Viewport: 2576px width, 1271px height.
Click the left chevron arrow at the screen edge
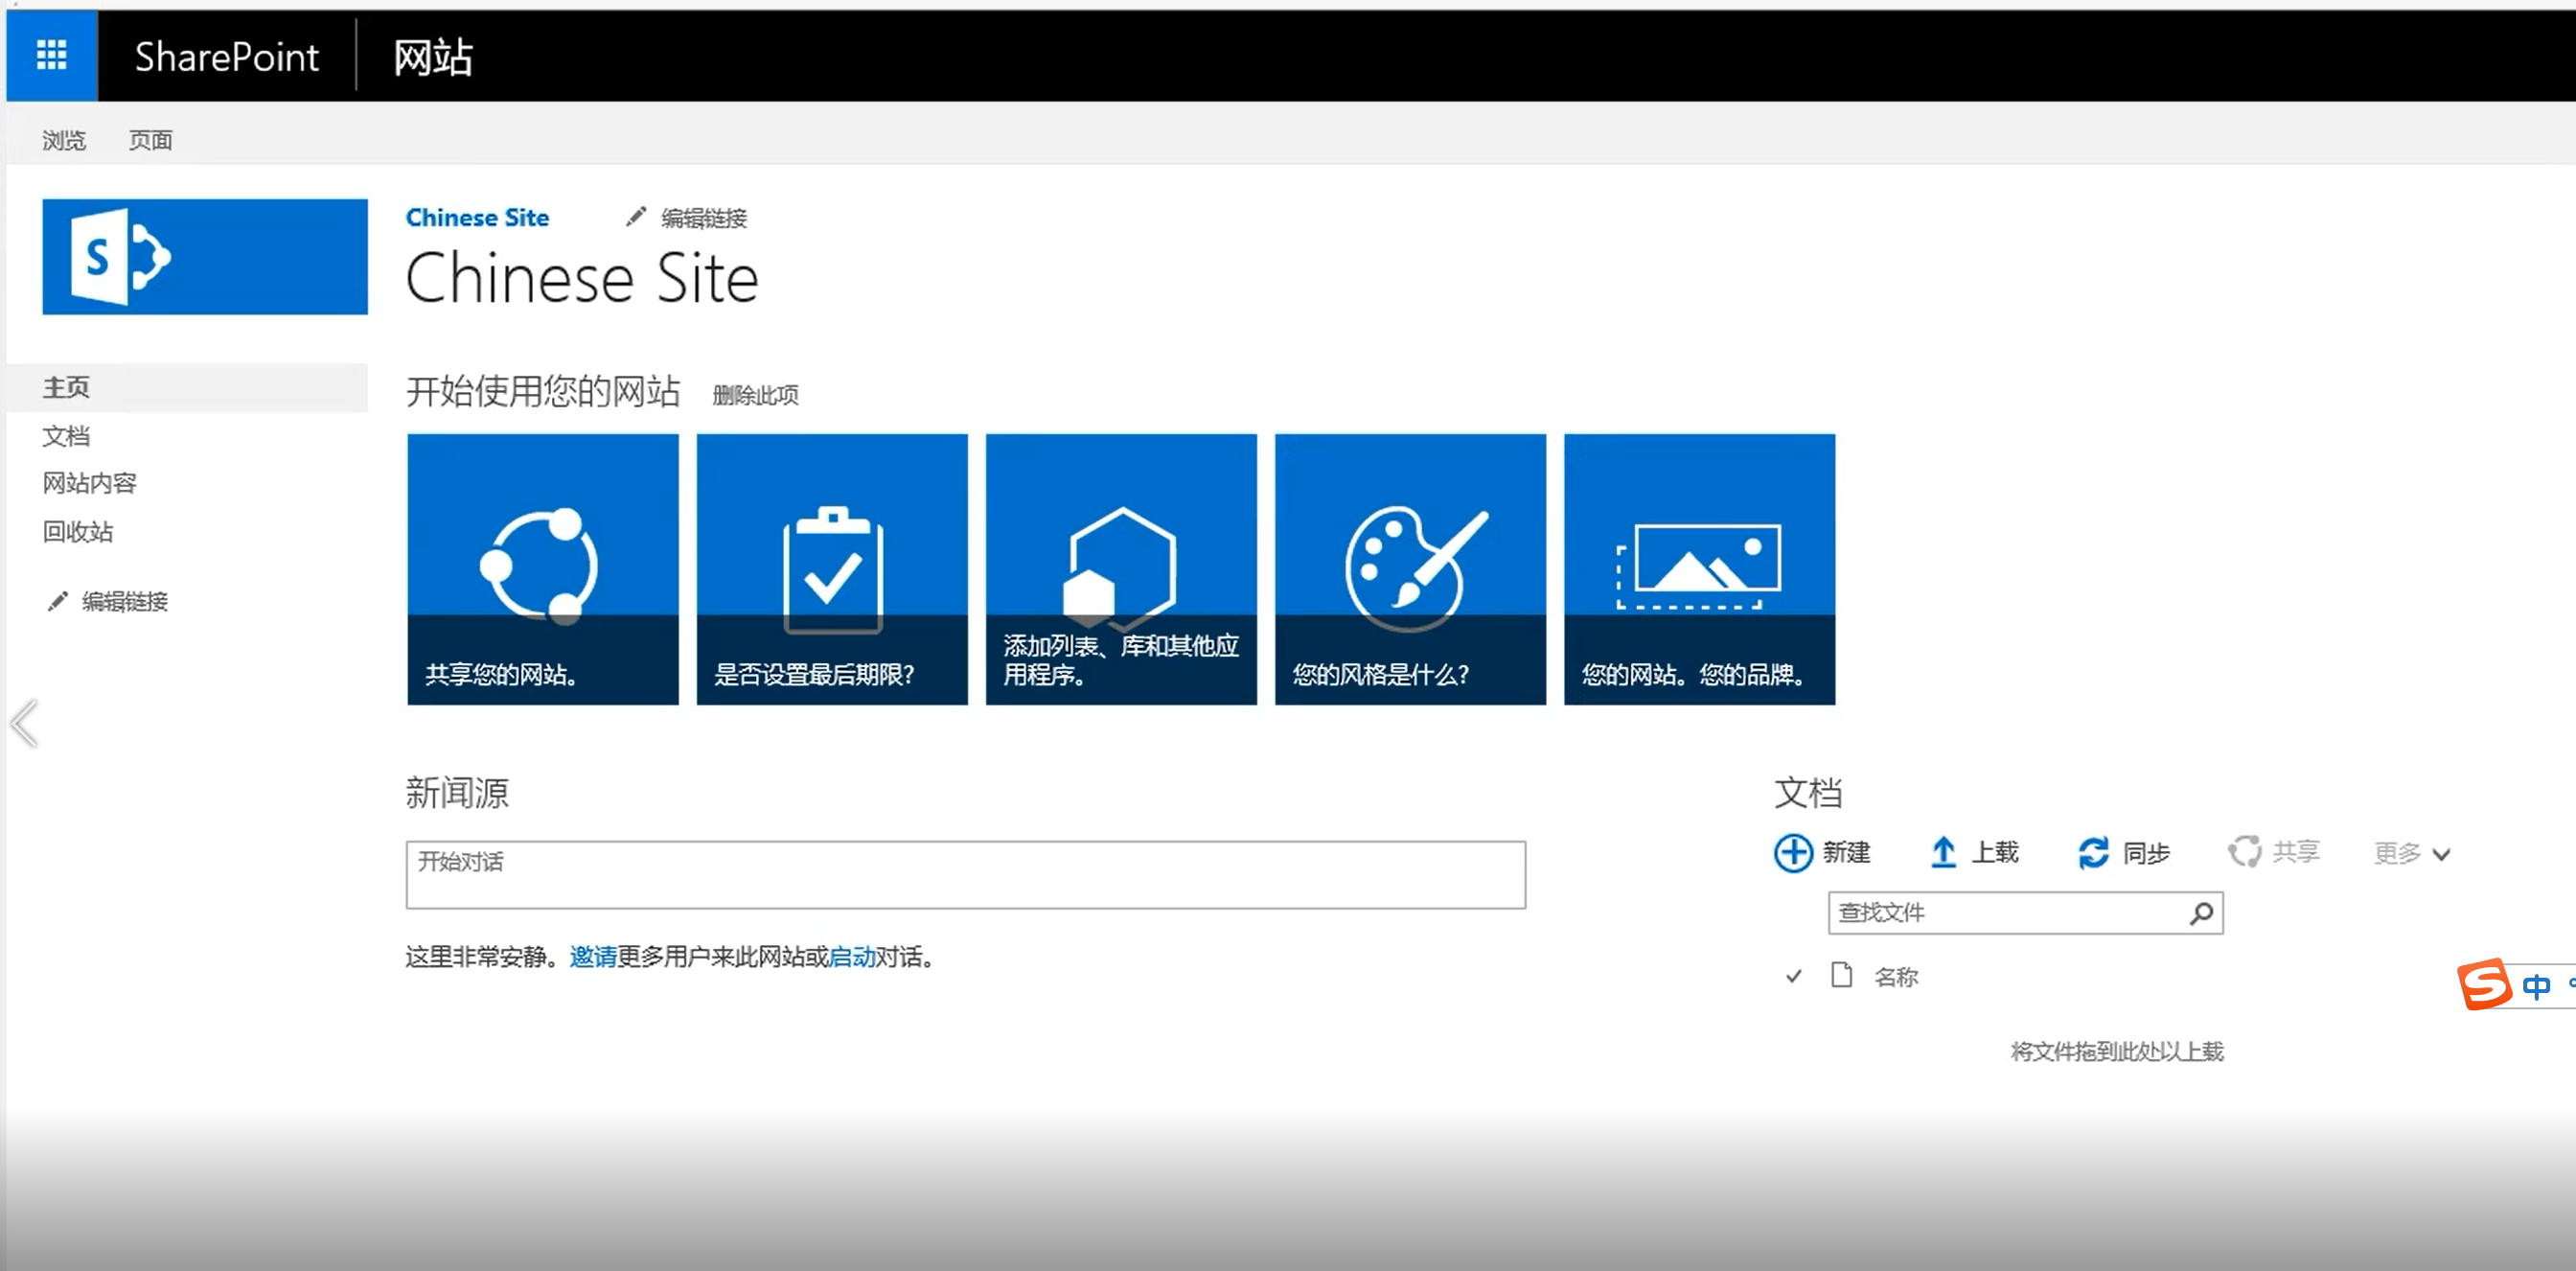[25, 723]
